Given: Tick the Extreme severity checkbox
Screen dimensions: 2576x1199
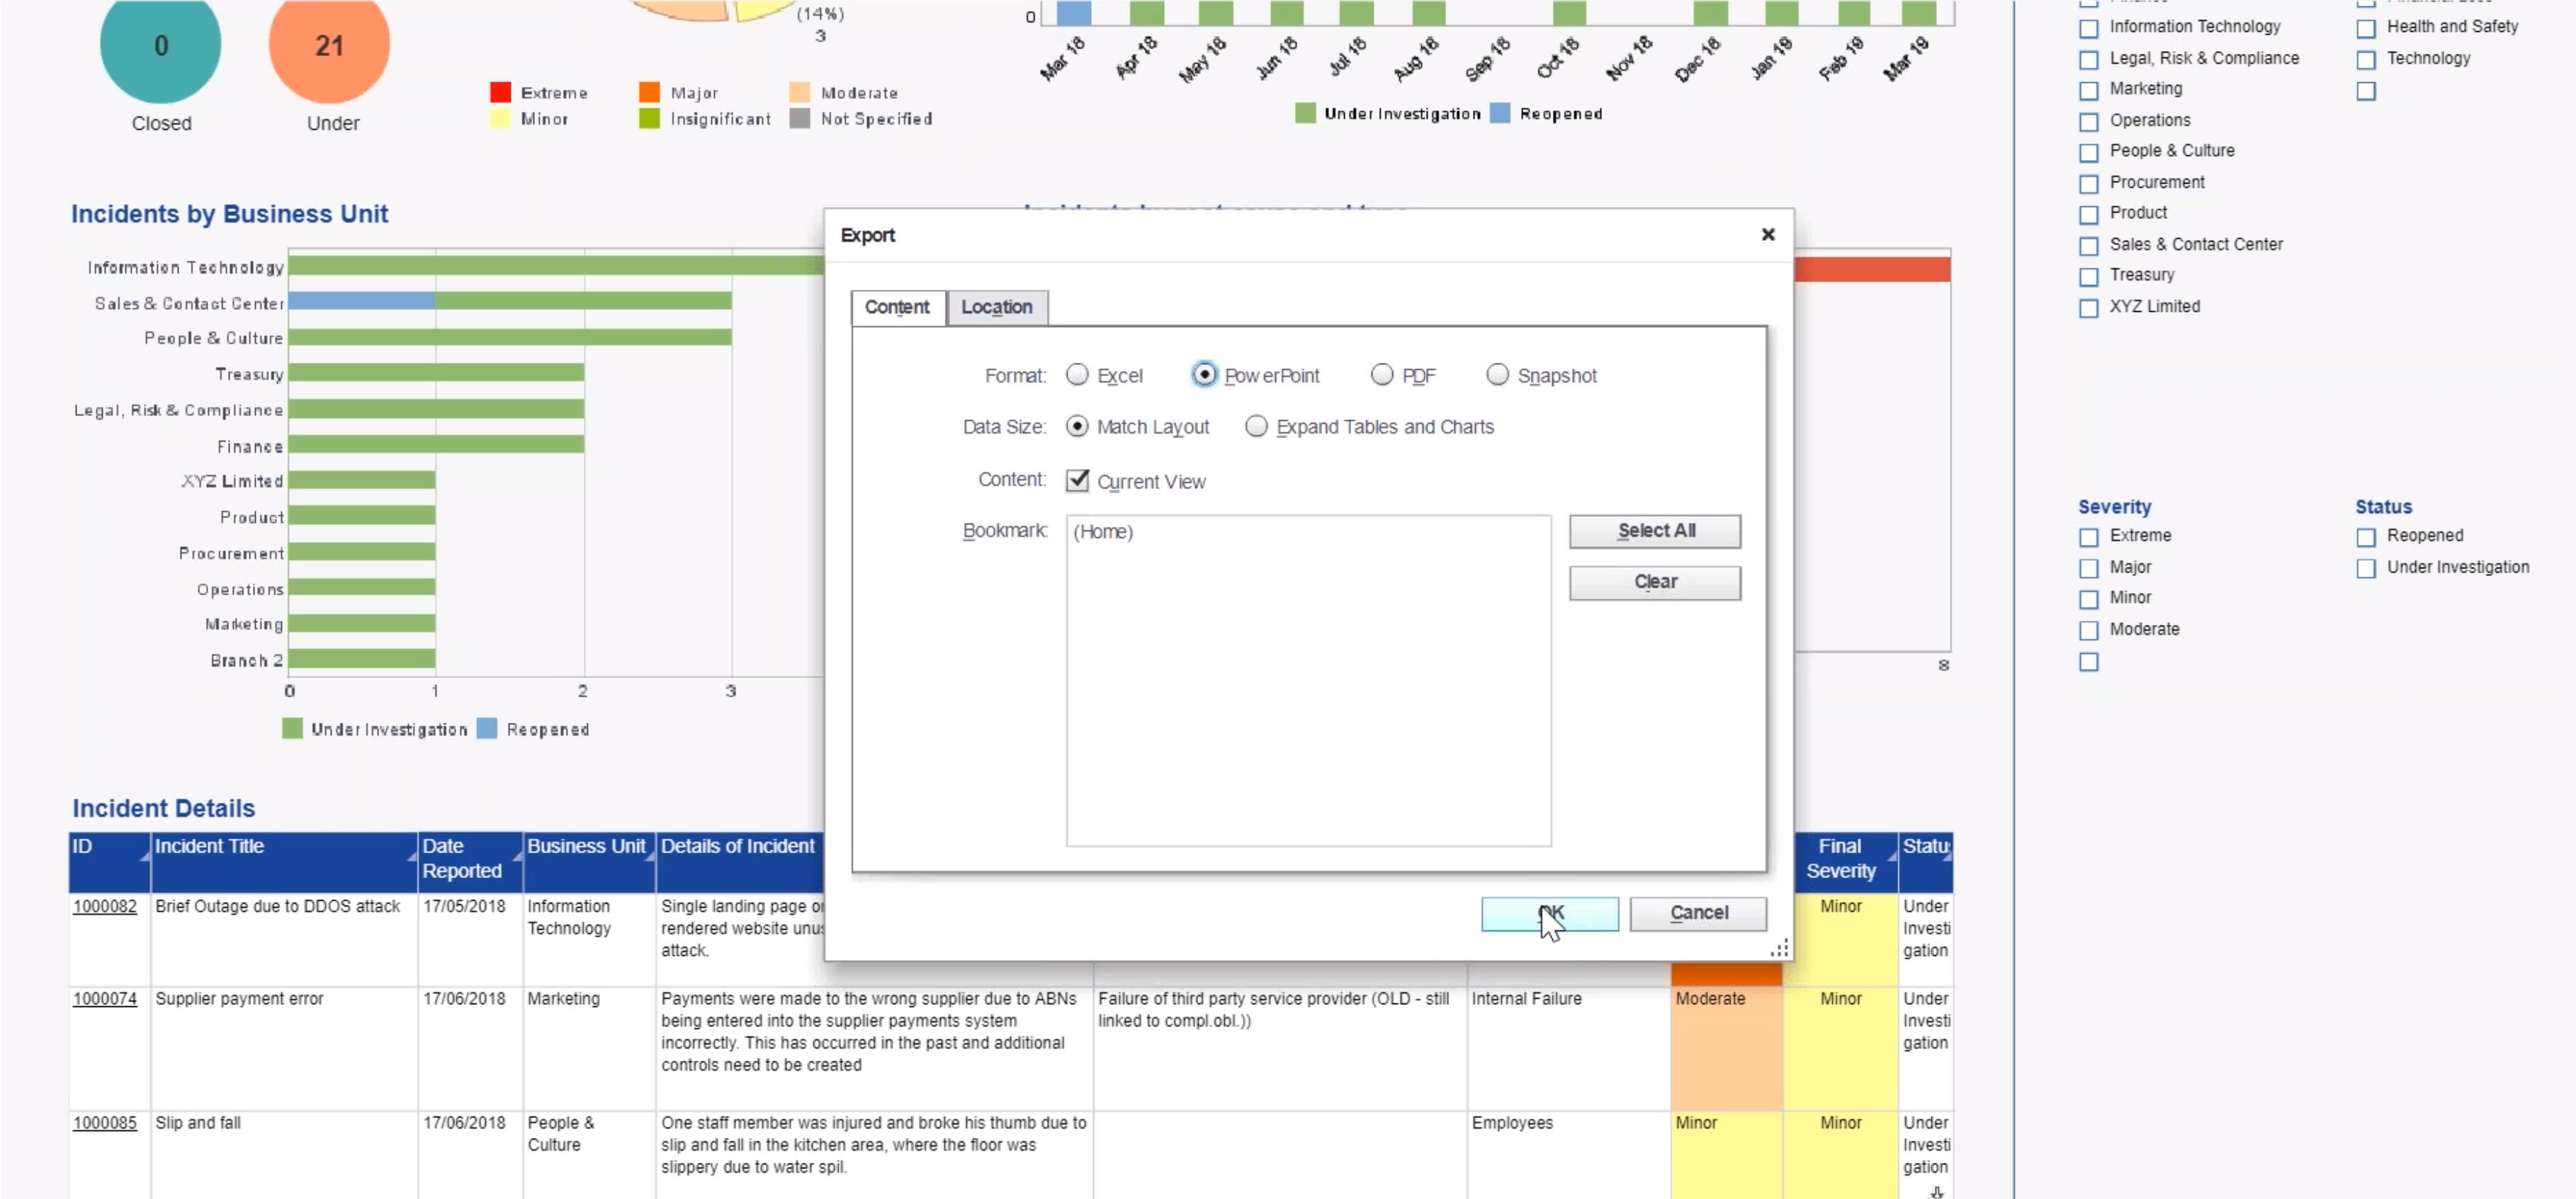Looking at the screenshot, I should [2088, 537].
